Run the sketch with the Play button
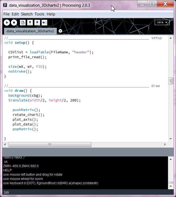176x197 pixels. pyautogui.click(x=7, y=23)
